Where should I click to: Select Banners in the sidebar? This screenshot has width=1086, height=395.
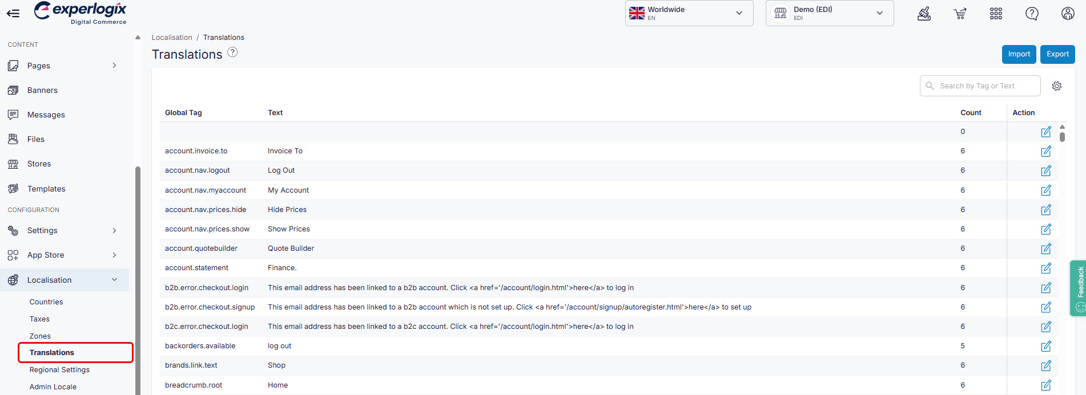point(42,90)
